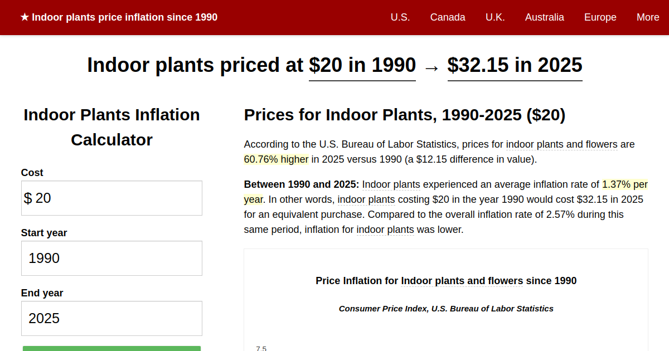Viewport: 669px width, 351px height.
Task: Open the U.S. navigation item
Action: (x=400, y=17)
